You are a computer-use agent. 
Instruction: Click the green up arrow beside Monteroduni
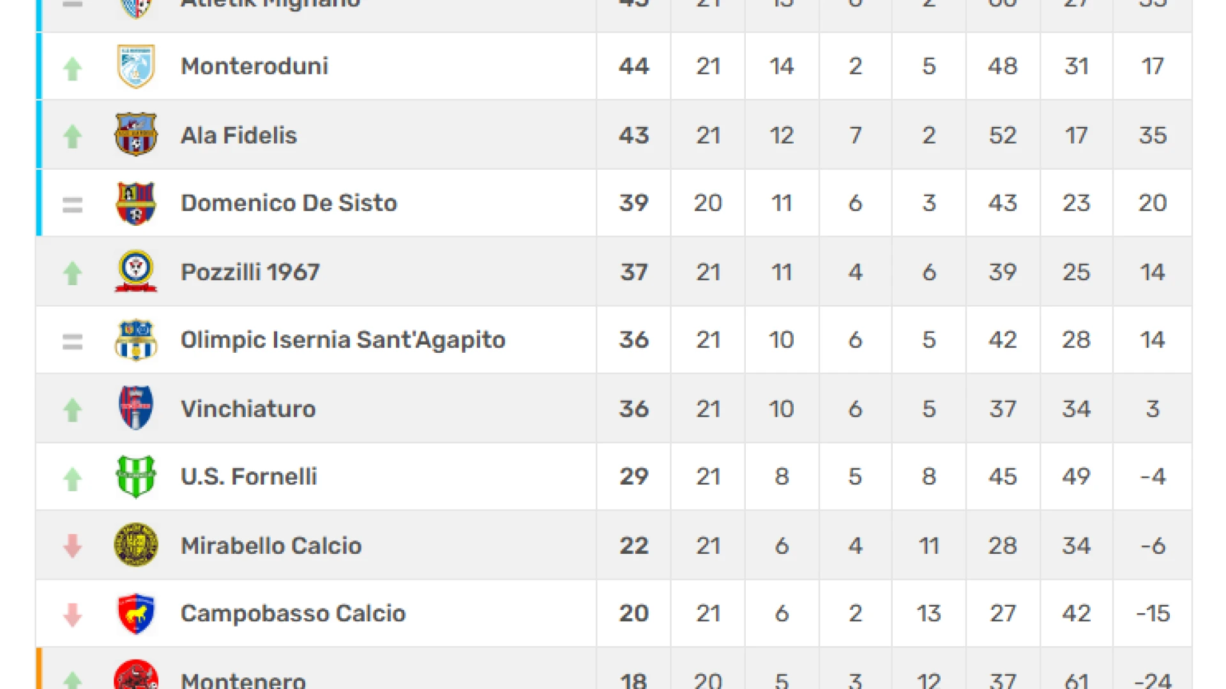pyautogui.click(x=73, y=69)
